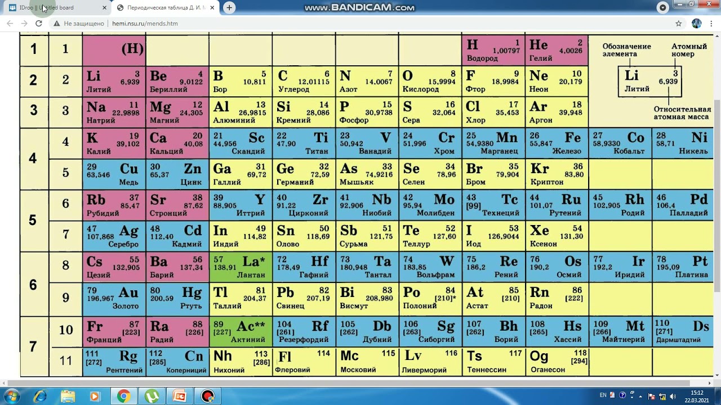Close the IDroo Untitled board tab
The height and width of the screenshot is (405, 721).
pos(105,8)
